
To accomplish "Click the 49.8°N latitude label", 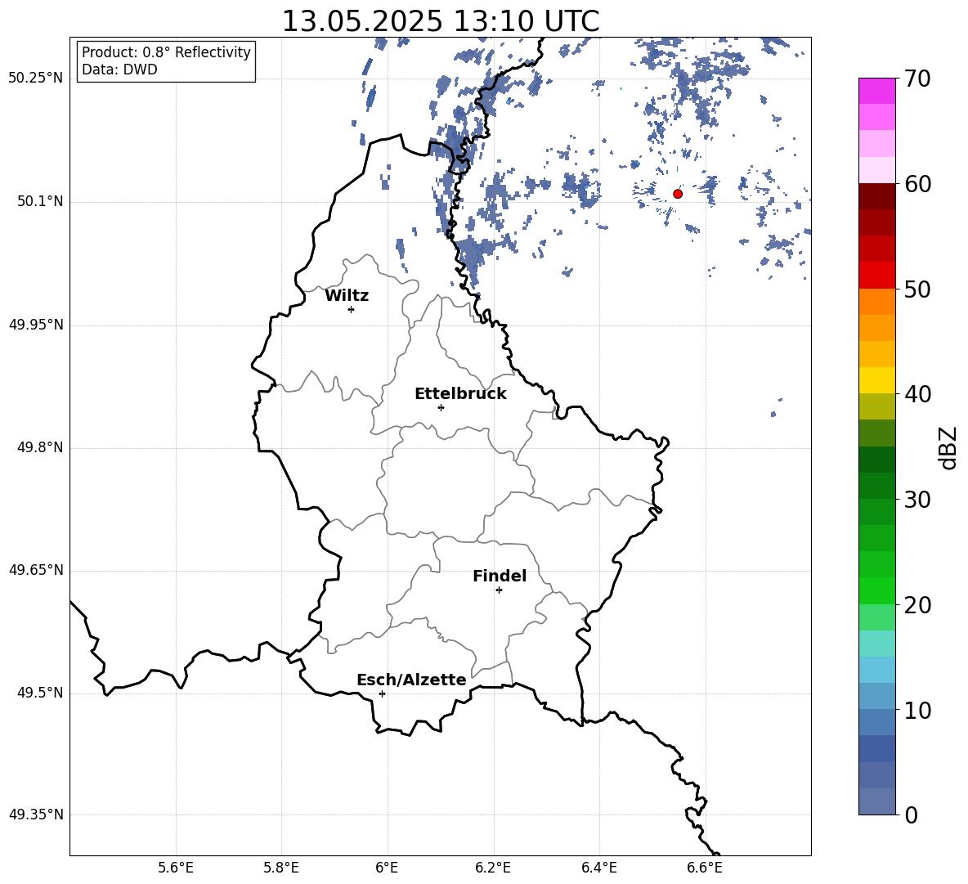I will [x=40, y=447].
